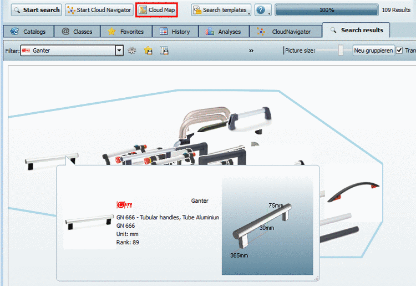Click the Search templates icon
Viewport: 416px width, 286px height.
coord(197,10)
